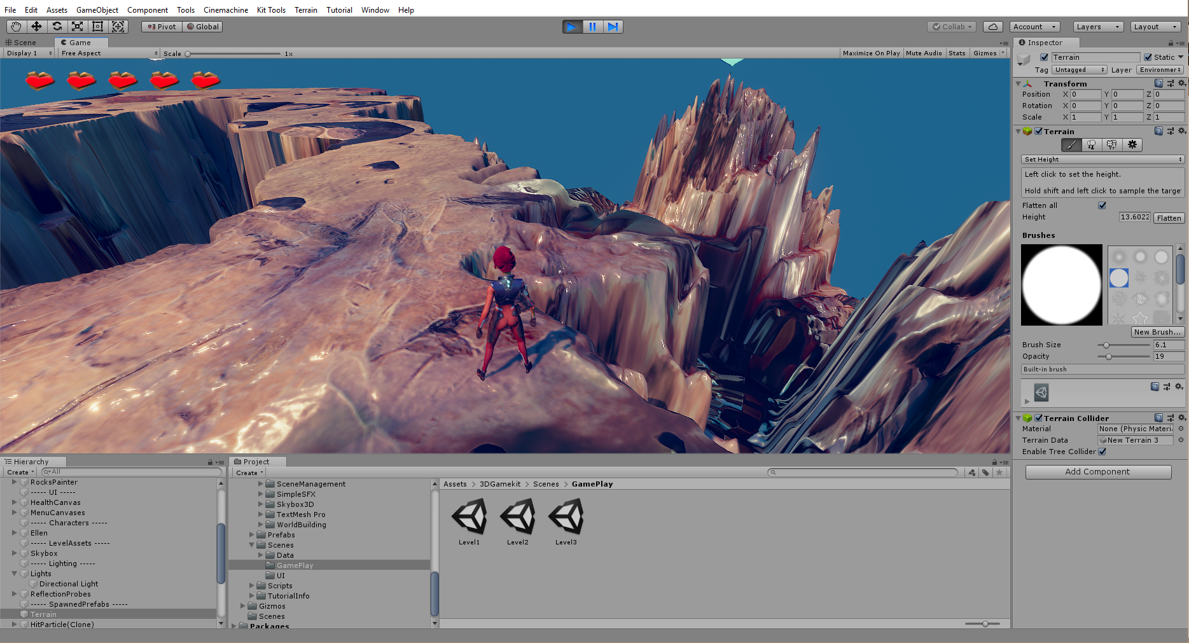The image size is (1189, 643).
Task: Open the Terrain menu
Action: pyautogui.click(x=306, y=10)
